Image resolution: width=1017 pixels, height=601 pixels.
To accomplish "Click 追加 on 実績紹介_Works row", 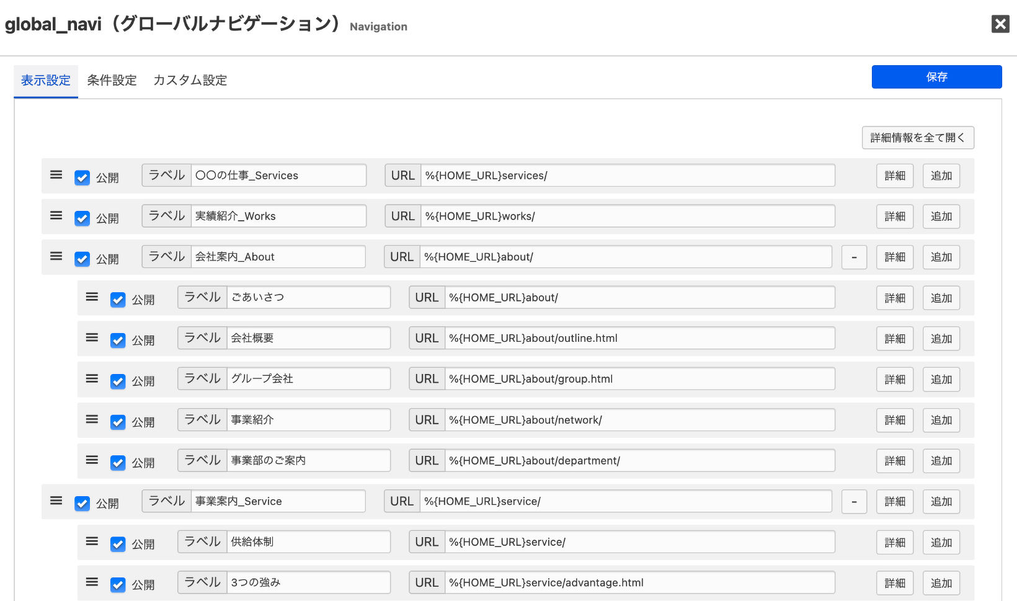I will (941, 216).
